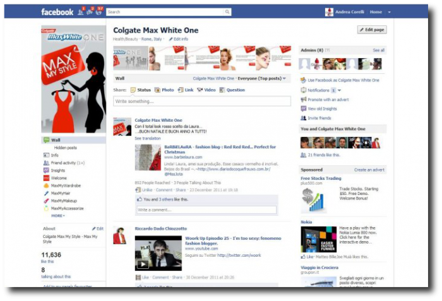Click the See translation link
The height and width of the screenshot is (301, 442).
(x=148, y=138)
